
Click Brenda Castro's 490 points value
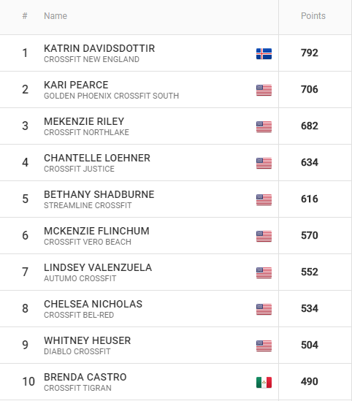310,381
